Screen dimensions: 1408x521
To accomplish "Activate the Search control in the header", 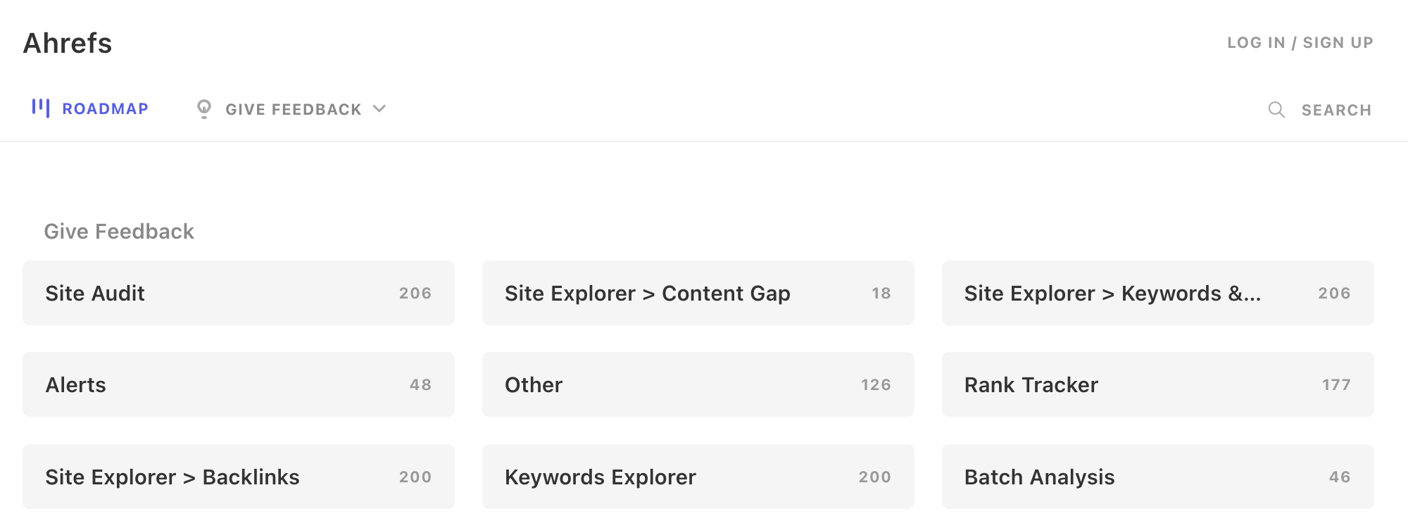I will 1335,109.
